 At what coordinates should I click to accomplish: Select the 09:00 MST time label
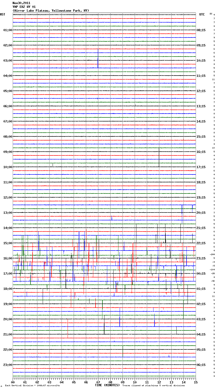pos(8,152)
